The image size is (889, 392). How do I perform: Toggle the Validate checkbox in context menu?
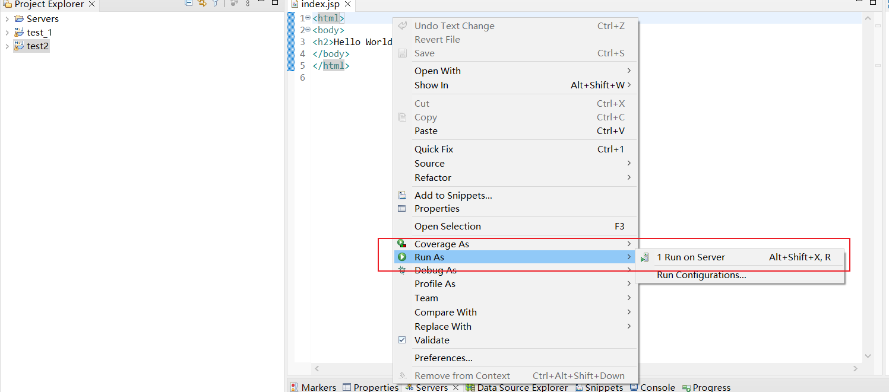pos(402,340)
